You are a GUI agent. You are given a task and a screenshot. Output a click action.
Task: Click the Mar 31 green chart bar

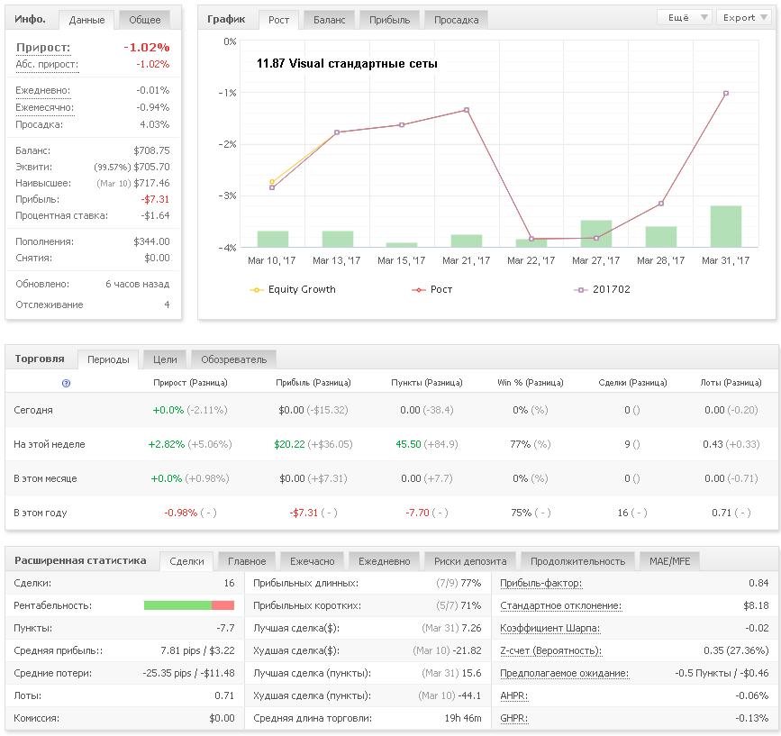(x=726, y=226)
